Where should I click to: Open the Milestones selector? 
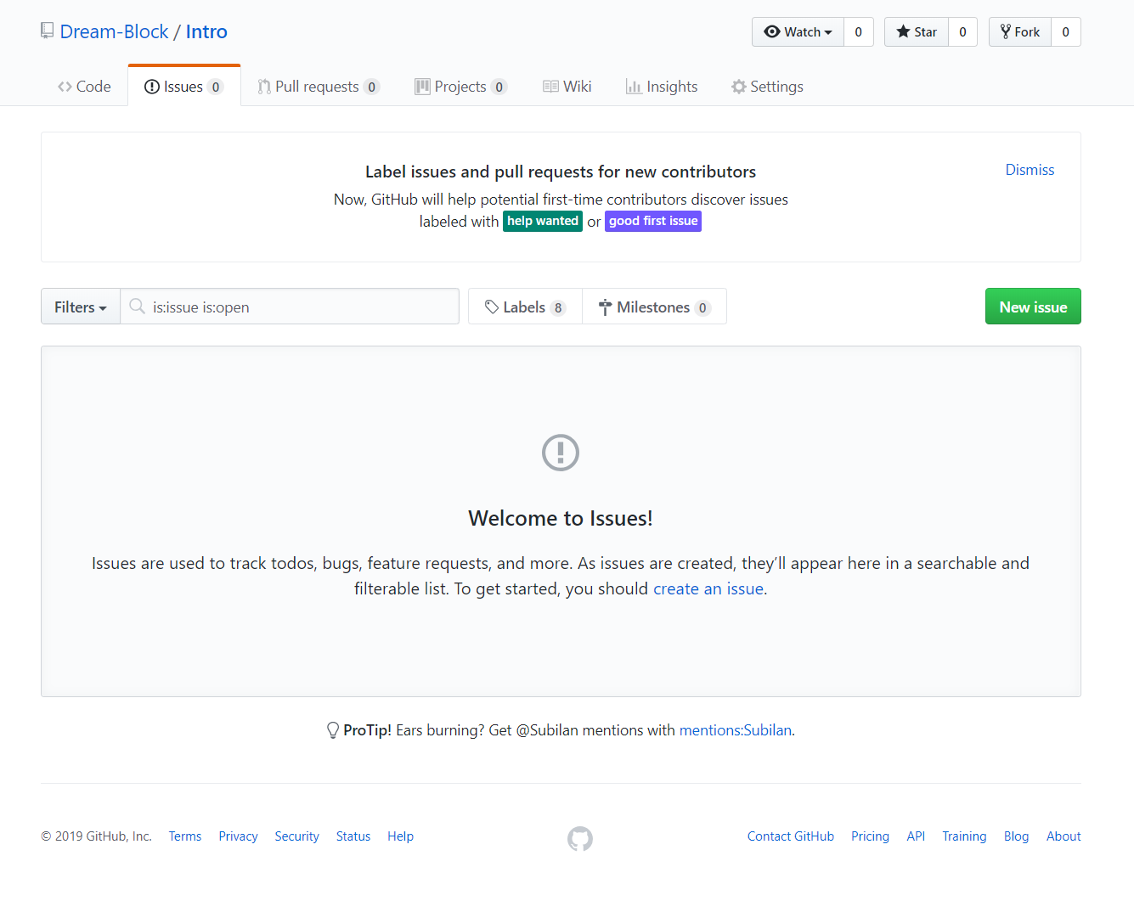click(654, 307)
